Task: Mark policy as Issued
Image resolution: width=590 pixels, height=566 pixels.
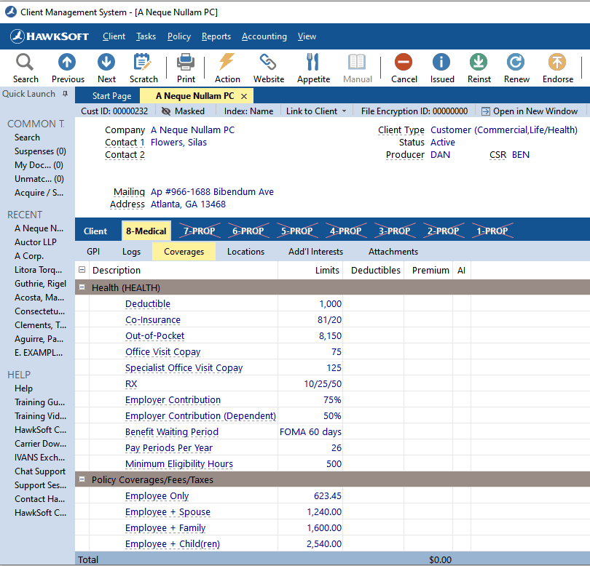Action: (441, 68)
